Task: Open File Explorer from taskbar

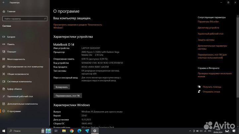Action: click(64, 131)
